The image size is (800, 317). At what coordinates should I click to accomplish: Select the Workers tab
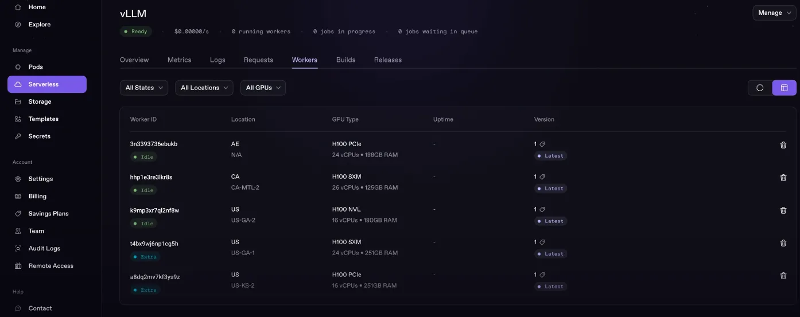pyautogui.click(x=305, y=60)
